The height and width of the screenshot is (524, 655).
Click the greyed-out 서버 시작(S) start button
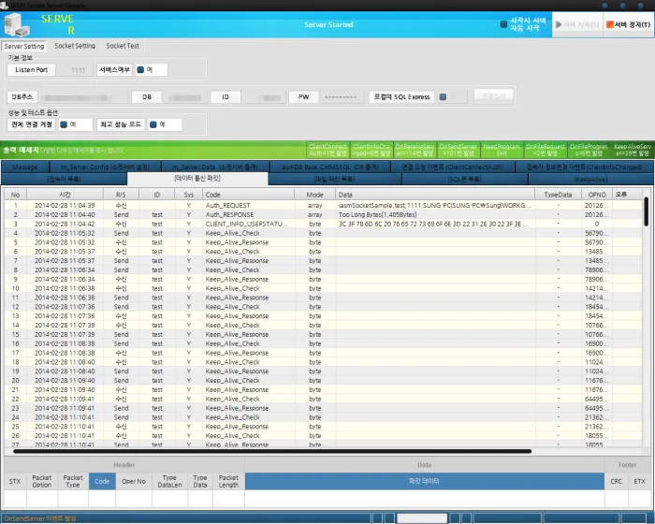click(577, 24)
